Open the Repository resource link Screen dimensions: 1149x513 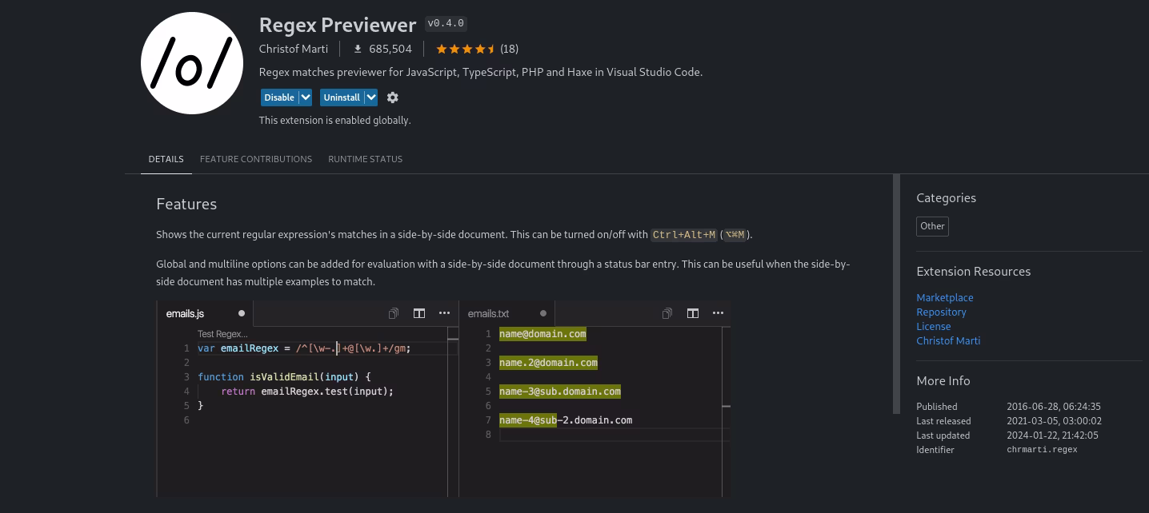coord(941,312)
